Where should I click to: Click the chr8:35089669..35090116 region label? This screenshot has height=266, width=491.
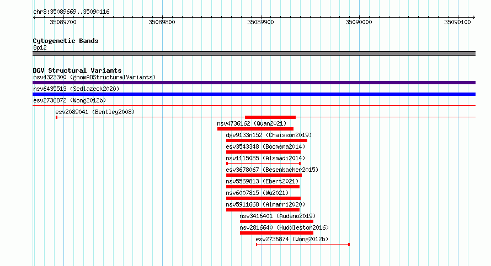click(71, 12)
